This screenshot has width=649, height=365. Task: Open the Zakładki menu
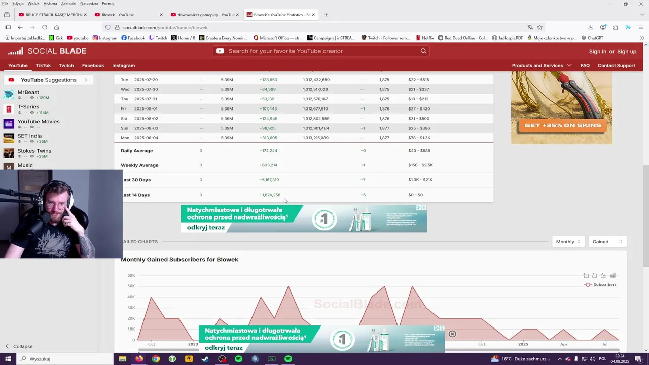pyautogui.click(x=68, y=3)
